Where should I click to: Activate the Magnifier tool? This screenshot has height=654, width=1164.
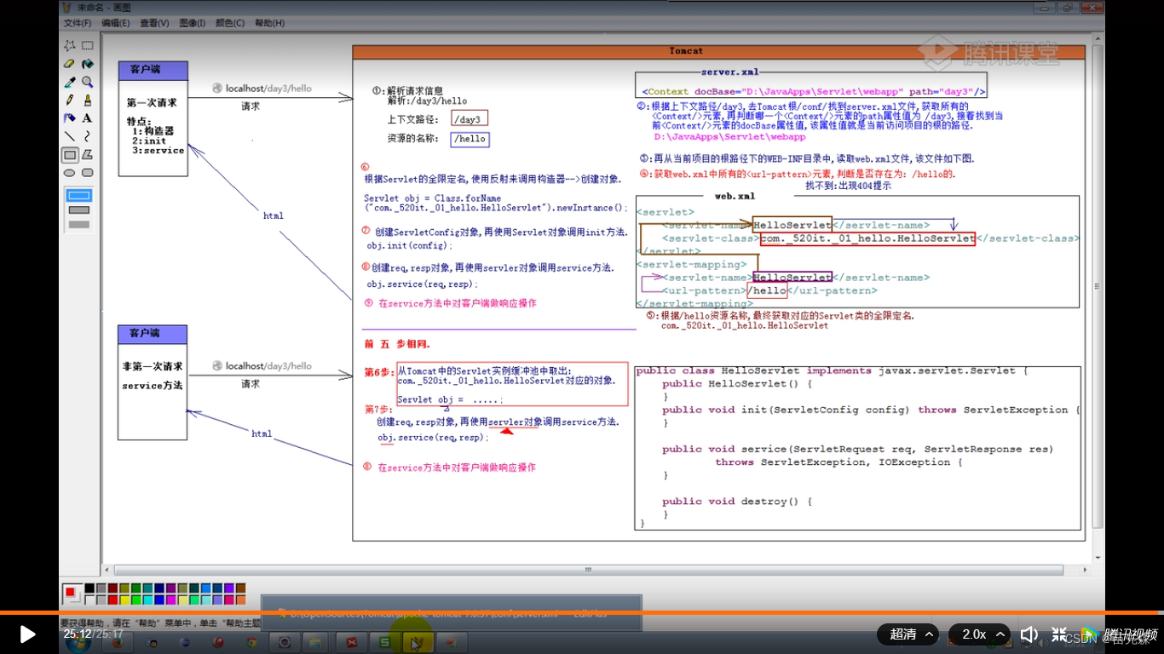coord(88,83)
